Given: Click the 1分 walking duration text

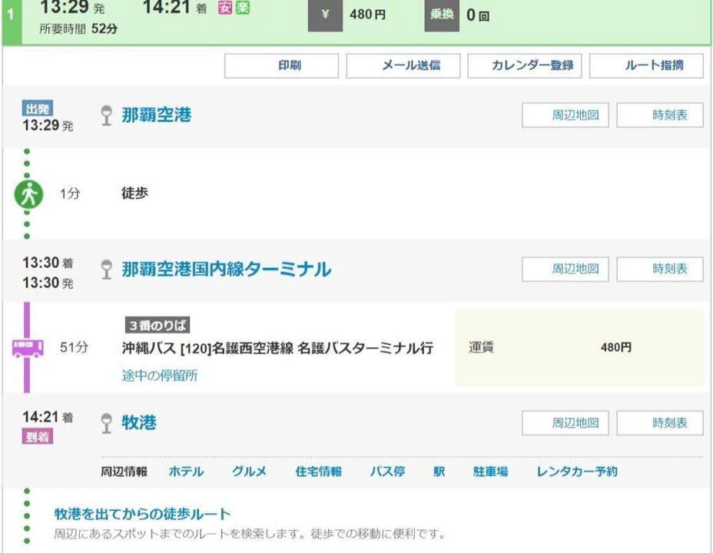Looking at the screenshot, I should pyautogui.click(x=70, y=194).
